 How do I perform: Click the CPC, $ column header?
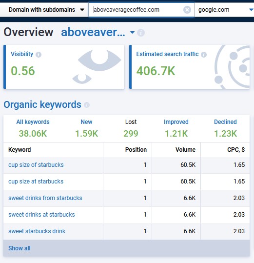click(x=236, y=150)
